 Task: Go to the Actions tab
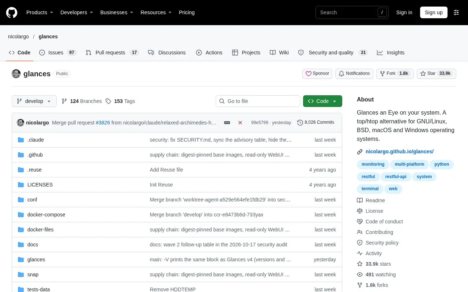click(x=209, y=53)
